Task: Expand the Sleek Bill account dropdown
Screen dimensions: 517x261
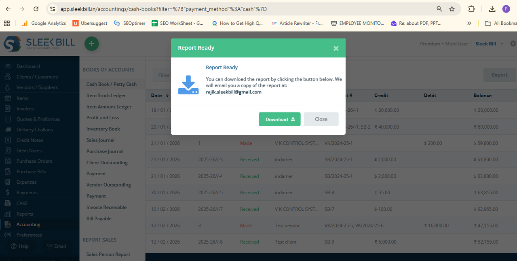Action: click(x=490, y=44)
